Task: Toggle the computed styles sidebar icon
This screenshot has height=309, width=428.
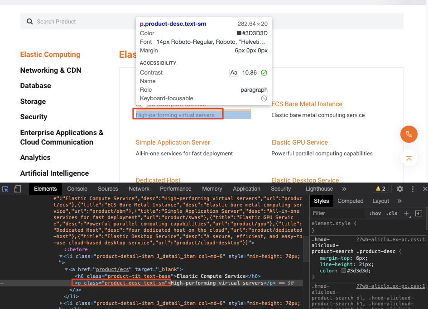Action: click(x=419, y=213)
